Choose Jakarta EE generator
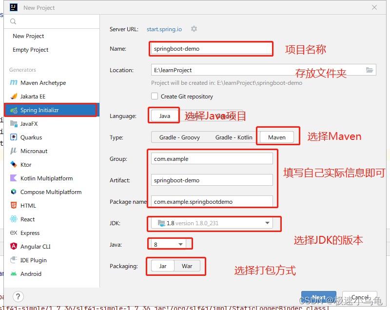The width and height of the screenshot is (390, 310). coord(52,96)
